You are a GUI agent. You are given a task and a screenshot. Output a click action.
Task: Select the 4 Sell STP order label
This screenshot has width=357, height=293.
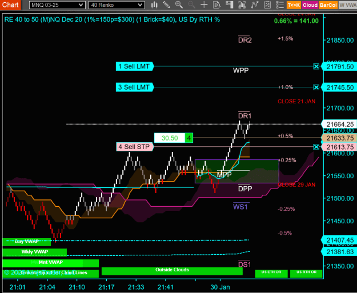[135, 147]
